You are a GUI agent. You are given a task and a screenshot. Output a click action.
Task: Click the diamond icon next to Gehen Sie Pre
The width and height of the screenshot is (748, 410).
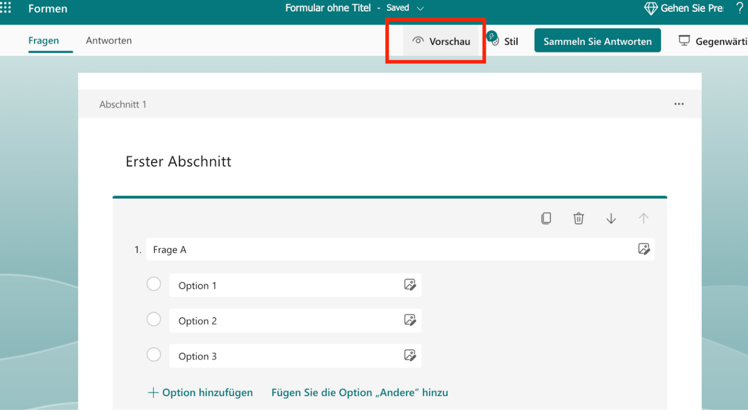click(650, 8)
